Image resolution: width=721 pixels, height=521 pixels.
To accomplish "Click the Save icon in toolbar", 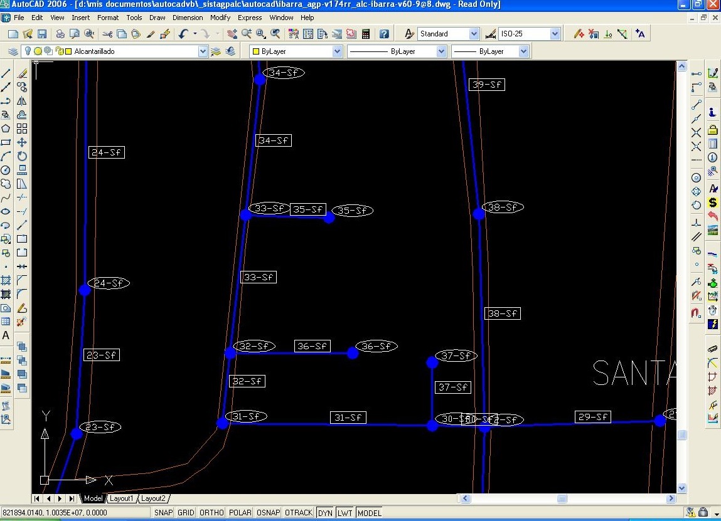I will tap(42, 34).
